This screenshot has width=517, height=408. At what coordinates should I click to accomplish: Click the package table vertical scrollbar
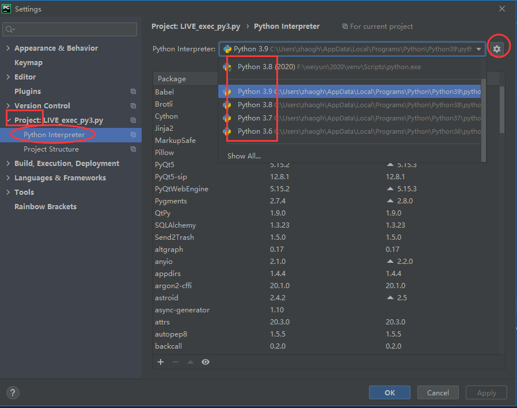[x=502, y=109]
